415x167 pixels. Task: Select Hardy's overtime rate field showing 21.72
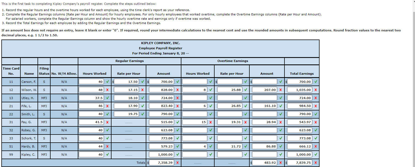pos(229,146)
